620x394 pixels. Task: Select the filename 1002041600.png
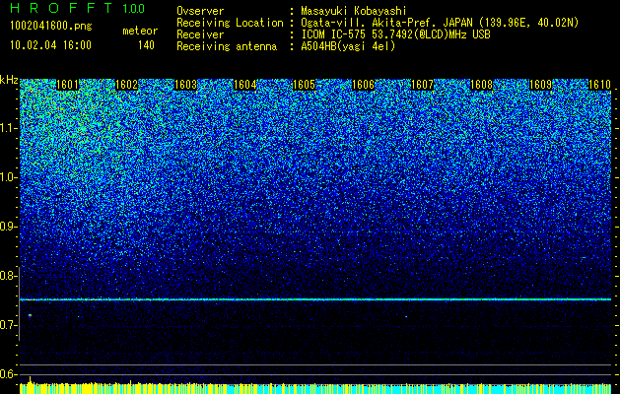51,26
